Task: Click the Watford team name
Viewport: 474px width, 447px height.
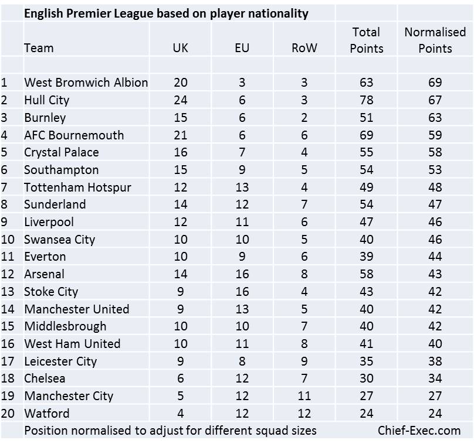Action: pos(46,414)
